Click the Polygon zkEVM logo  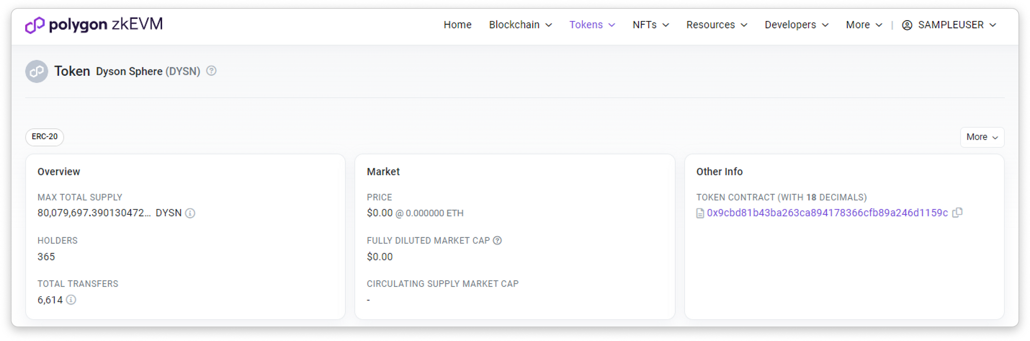(94, 25)
